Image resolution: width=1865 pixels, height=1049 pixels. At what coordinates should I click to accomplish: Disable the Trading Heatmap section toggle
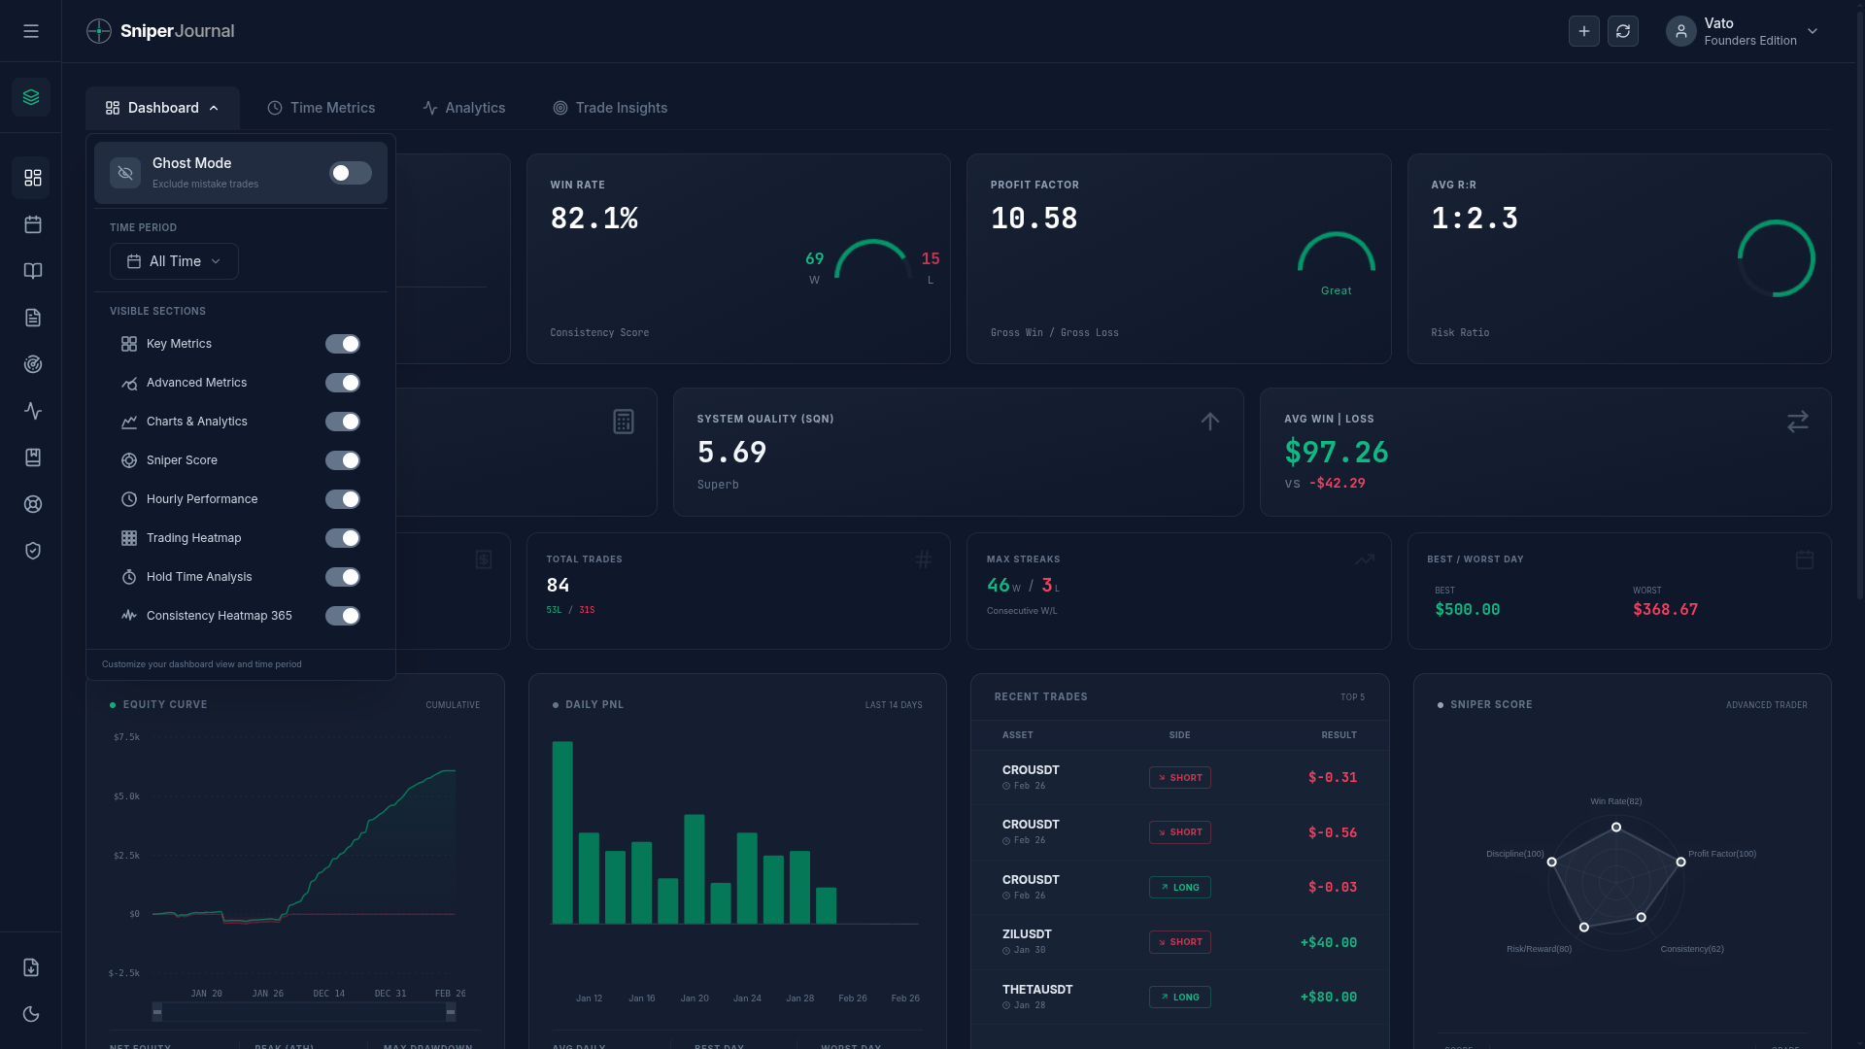pyautogui.click(x=343, y=538)
